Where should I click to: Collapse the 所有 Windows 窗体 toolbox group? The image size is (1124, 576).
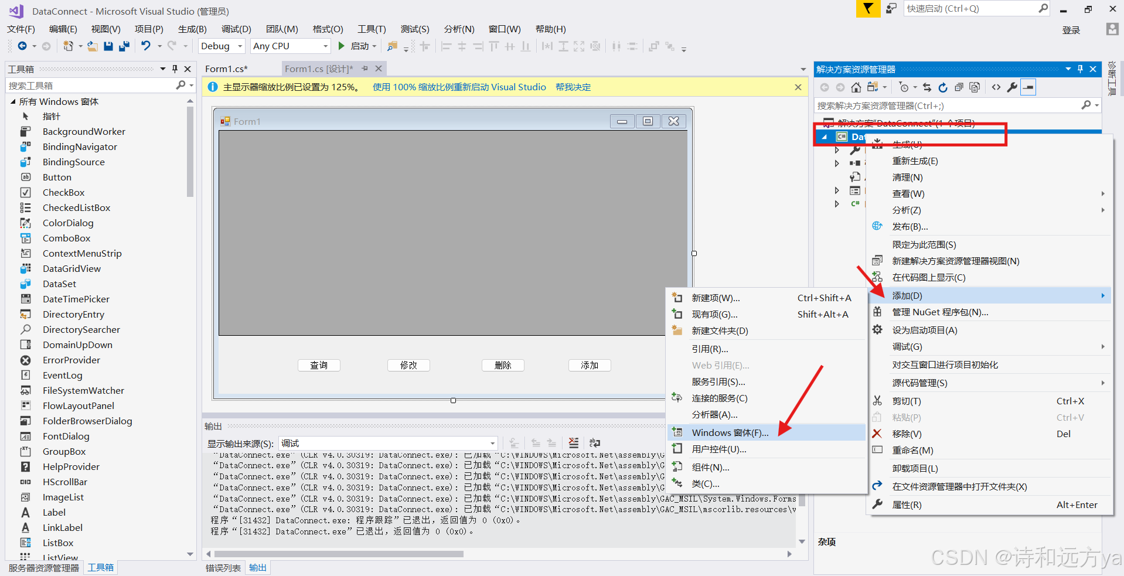point(13,101)
